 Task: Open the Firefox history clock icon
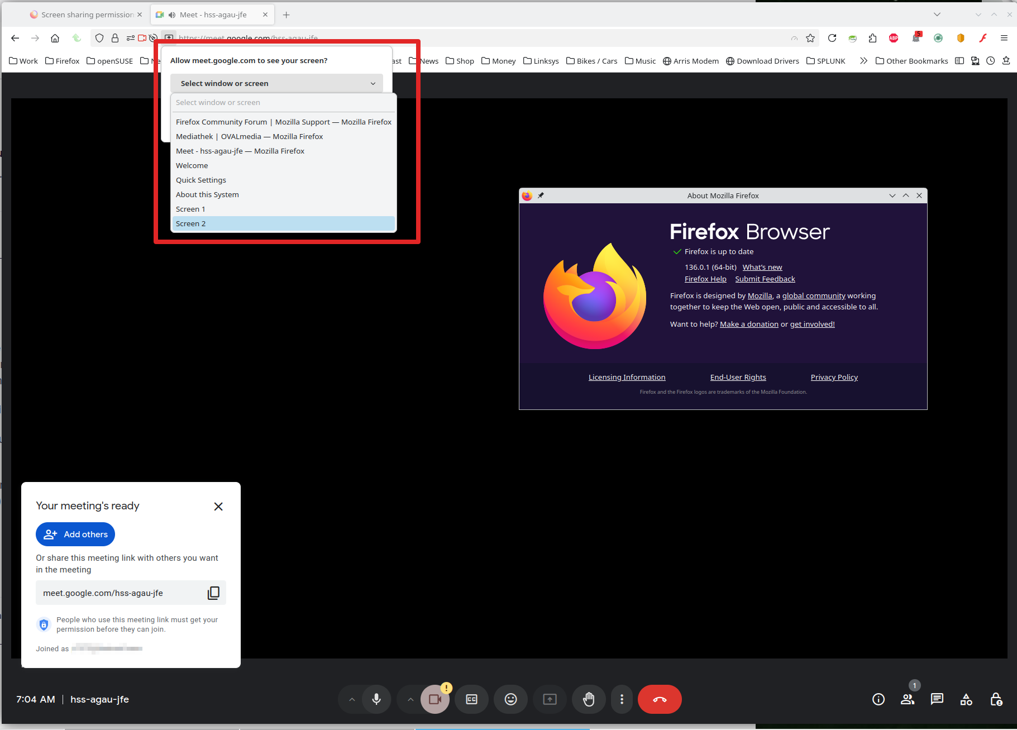pyautogui.click(x=991, y=61)
